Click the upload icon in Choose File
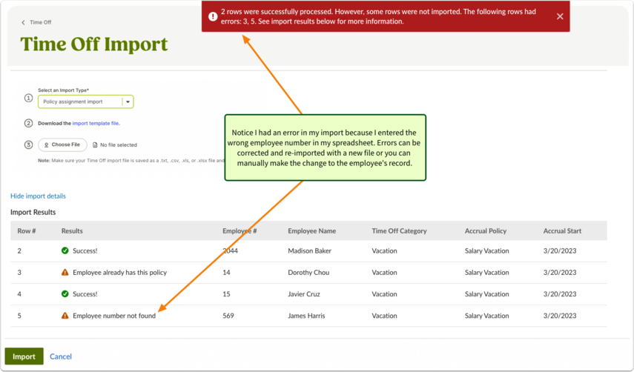Image resolution: width=634 pixels, height=372 pixels. pyautogui.click(x=47, y=145)
